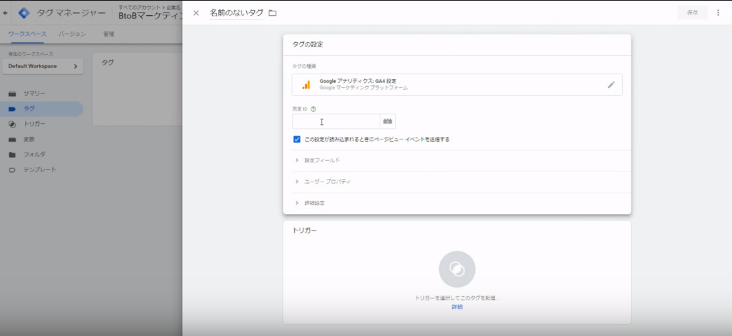Edit tag type using the pencil icon
Viewport: 732px width, 336px height.
point(611,84)
